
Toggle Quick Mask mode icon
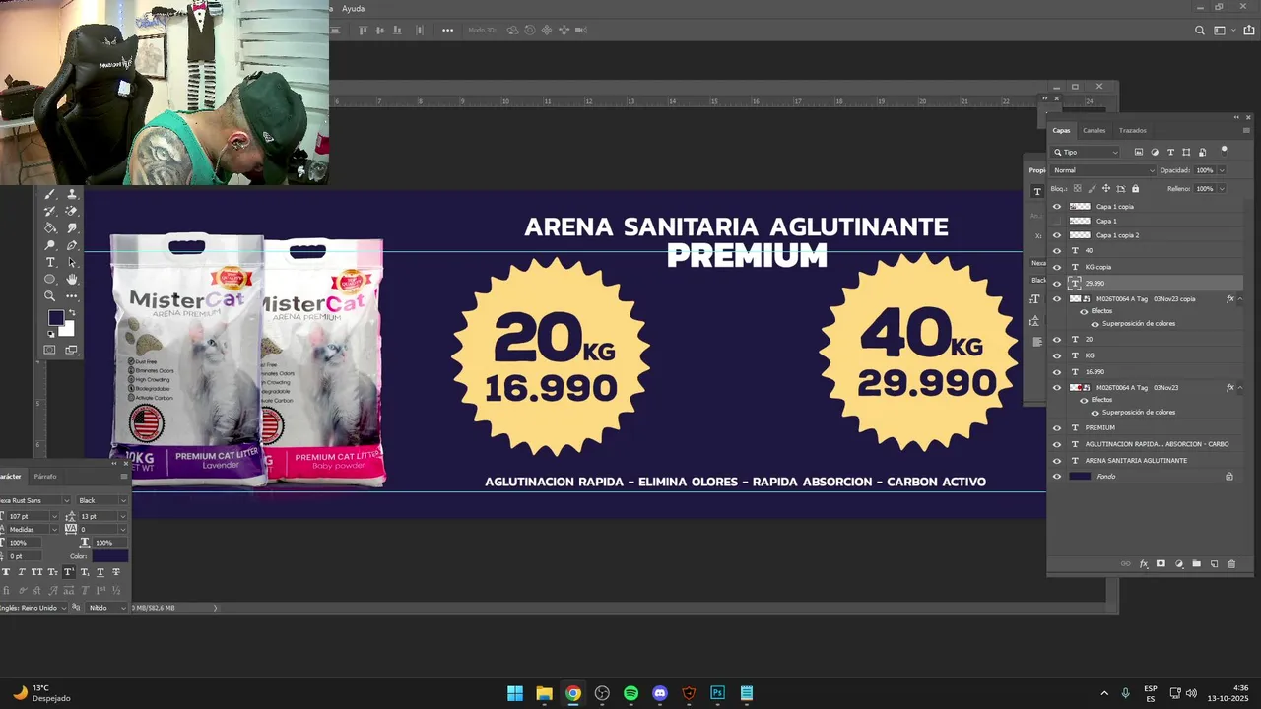[x=50, y=350]
